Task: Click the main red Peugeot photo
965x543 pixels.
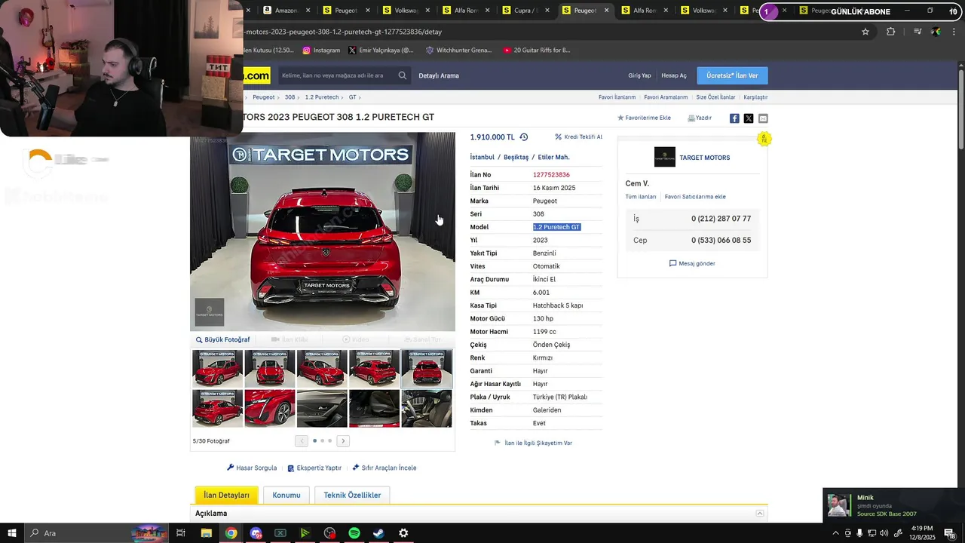Action: coord(323,232)
